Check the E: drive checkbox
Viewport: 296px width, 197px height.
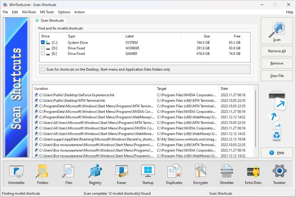click(43, 53)
